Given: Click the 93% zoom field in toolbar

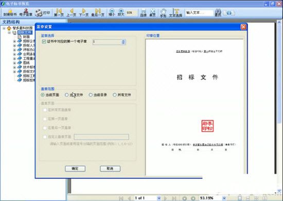Looking at the screenshot, I should coord(131,13).
